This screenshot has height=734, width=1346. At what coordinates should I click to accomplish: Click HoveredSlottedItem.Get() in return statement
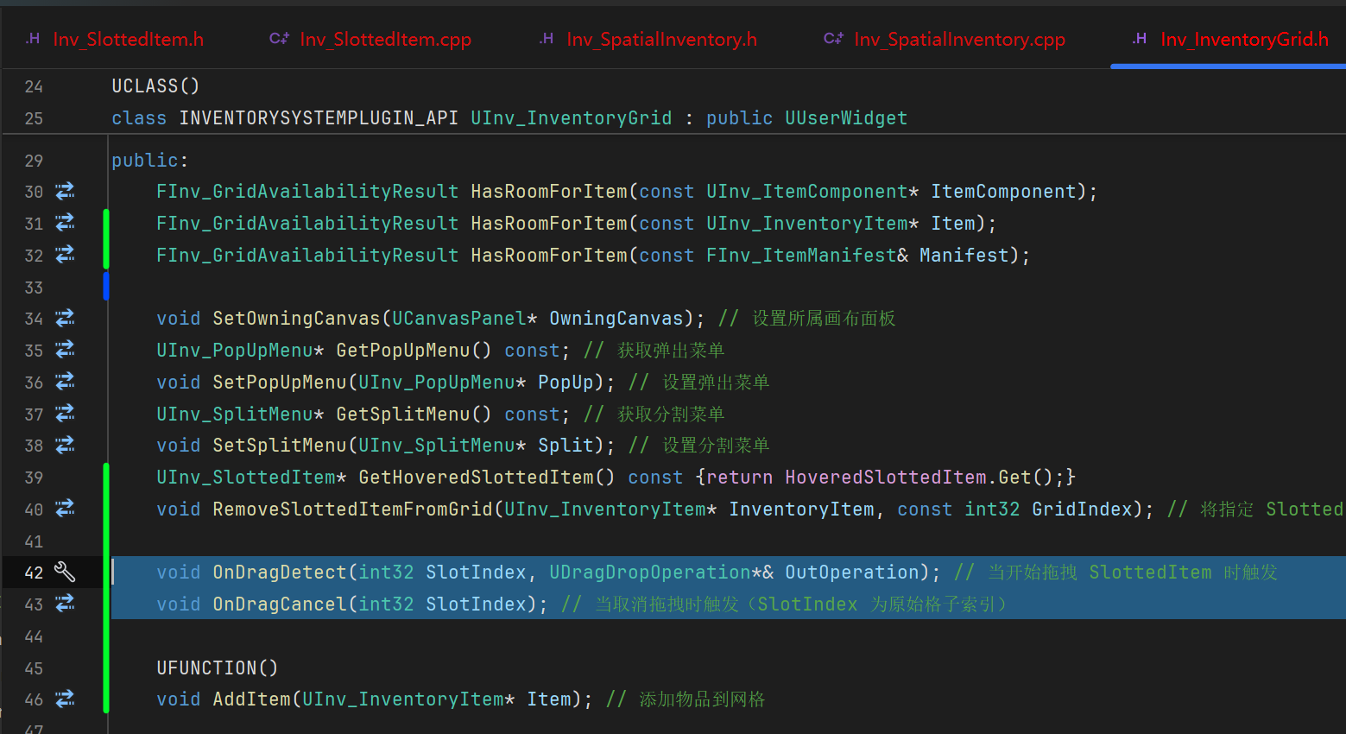[x=919, y=477]
